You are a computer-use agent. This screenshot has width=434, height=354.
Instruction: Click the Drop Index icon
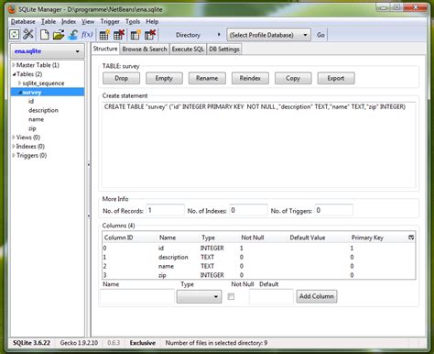coord(150,35)
